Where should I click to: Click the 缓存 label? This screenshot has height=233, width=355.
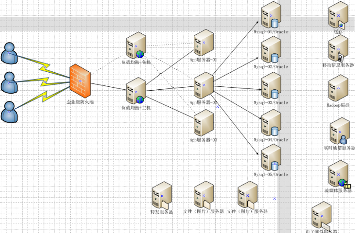coord(338,32)
